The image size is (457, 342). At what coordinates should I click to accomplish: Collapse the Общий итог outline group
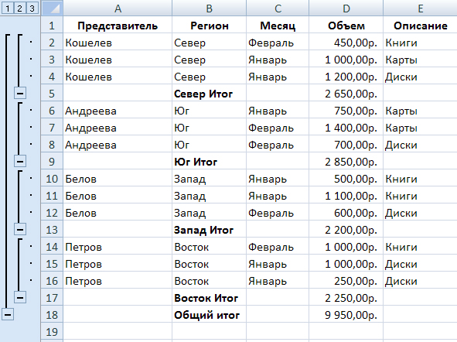coord(8,315)
